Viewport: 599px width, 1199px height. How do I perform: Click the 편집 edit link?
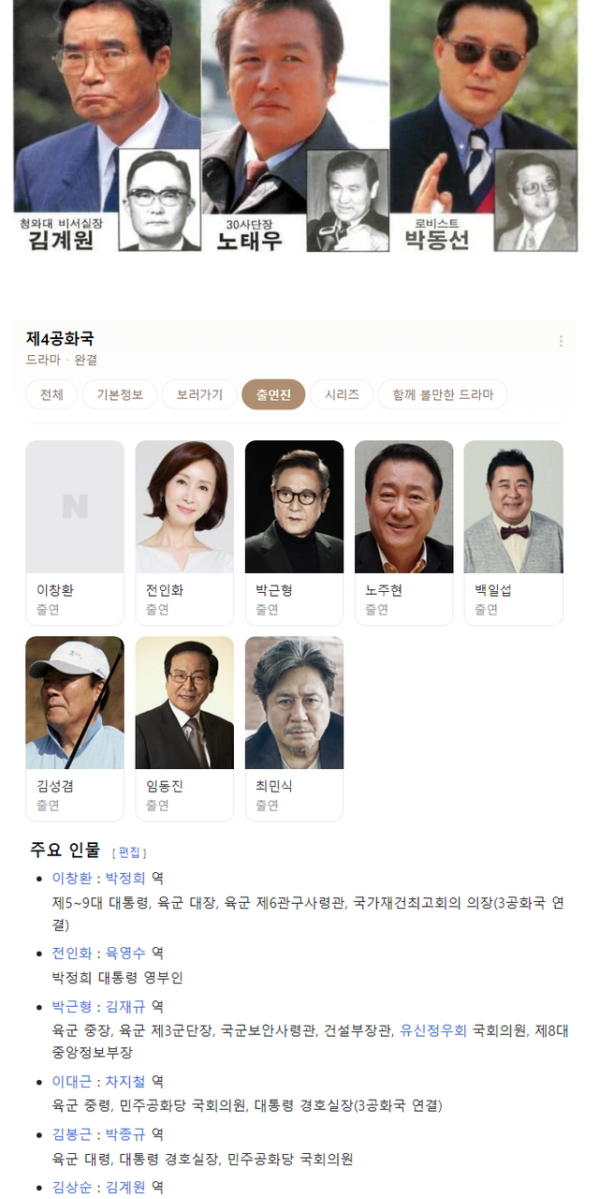click(x=129, y=852)
